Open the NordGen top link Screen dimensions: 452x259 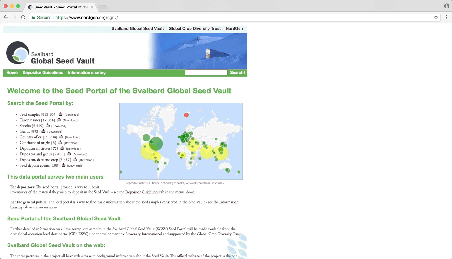tap(234, 29)
